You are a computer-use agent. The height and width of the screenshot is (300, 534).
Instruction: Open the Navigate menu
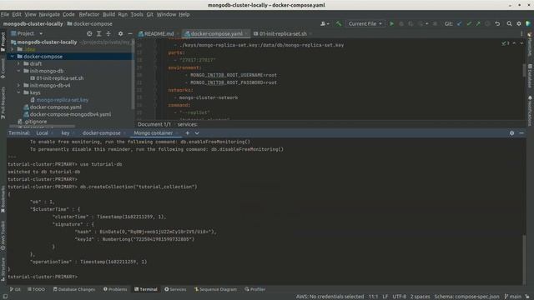[49, 14]
